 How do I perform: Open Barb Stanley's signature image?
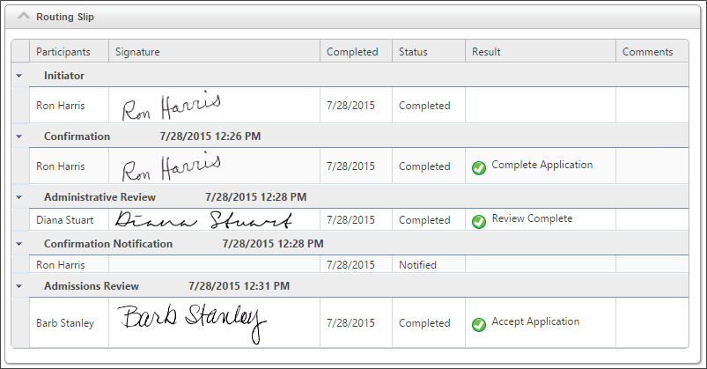click(191, 321)
